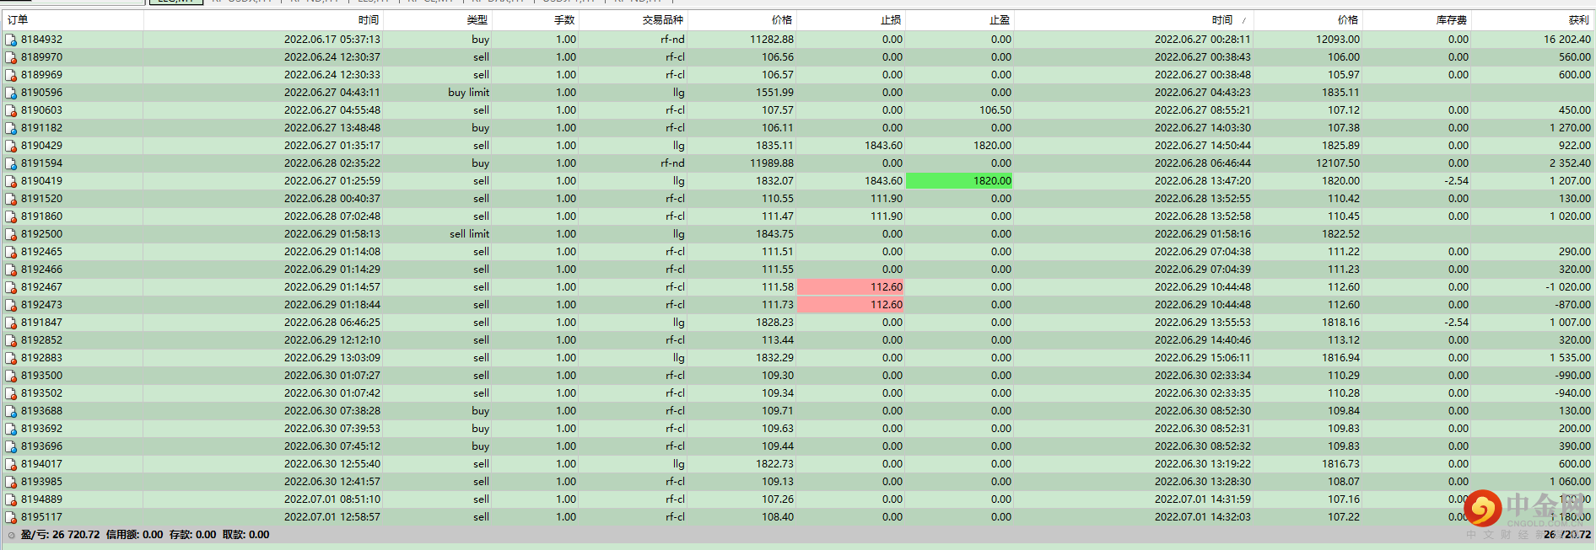Click the 'sell limit' type in order 8192500

(469, 234)
